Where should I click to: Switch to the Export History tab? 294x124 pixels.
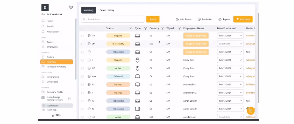point(107,10)
